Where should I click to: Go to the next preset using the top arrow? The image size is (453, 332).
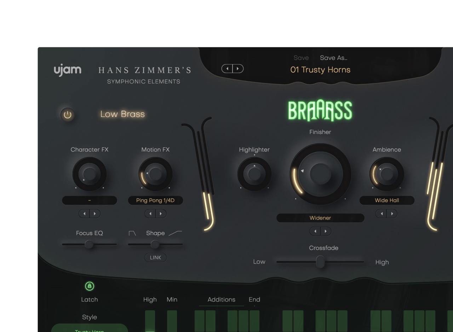238,69
